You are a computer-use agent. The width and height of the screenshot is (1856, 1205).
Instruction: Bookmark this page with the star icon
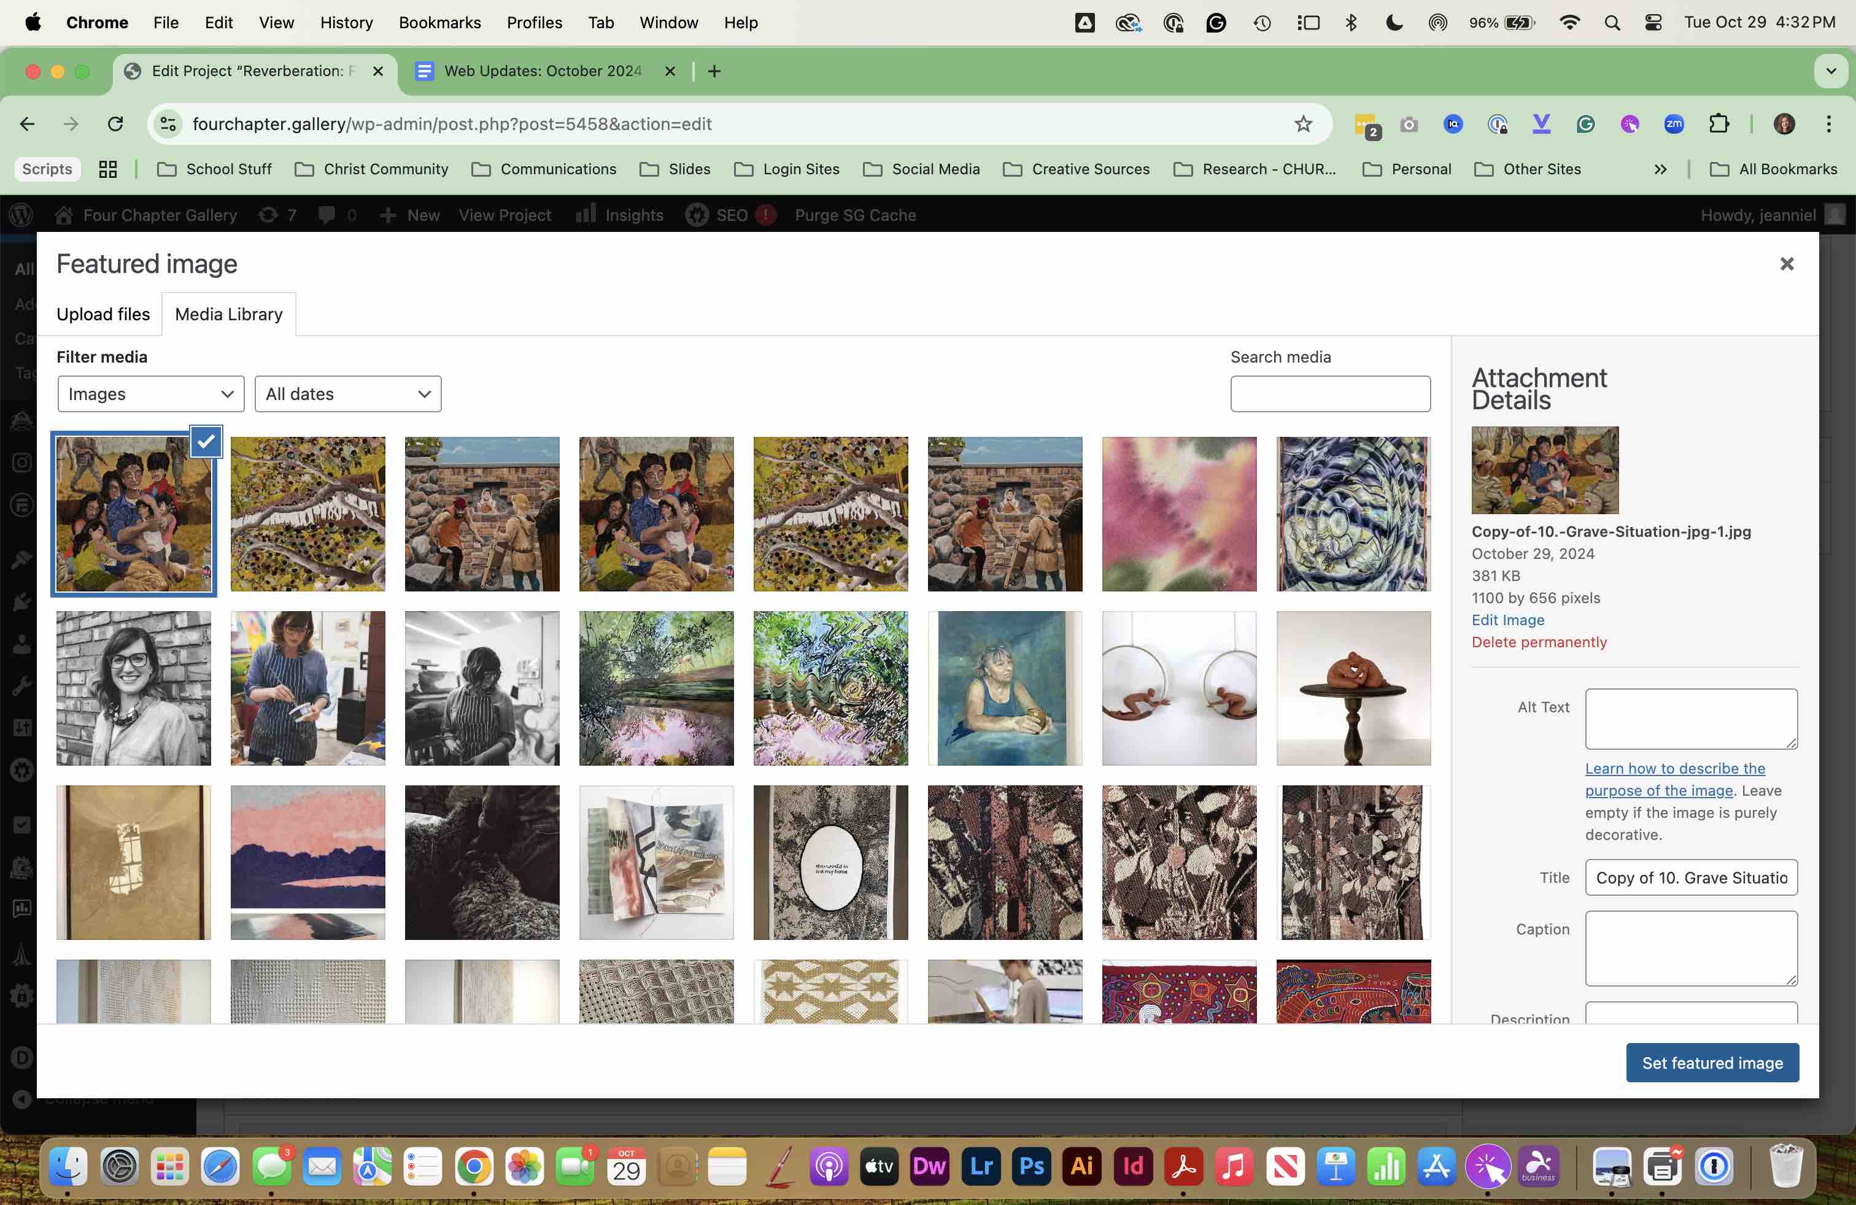tap(1303, 124)
